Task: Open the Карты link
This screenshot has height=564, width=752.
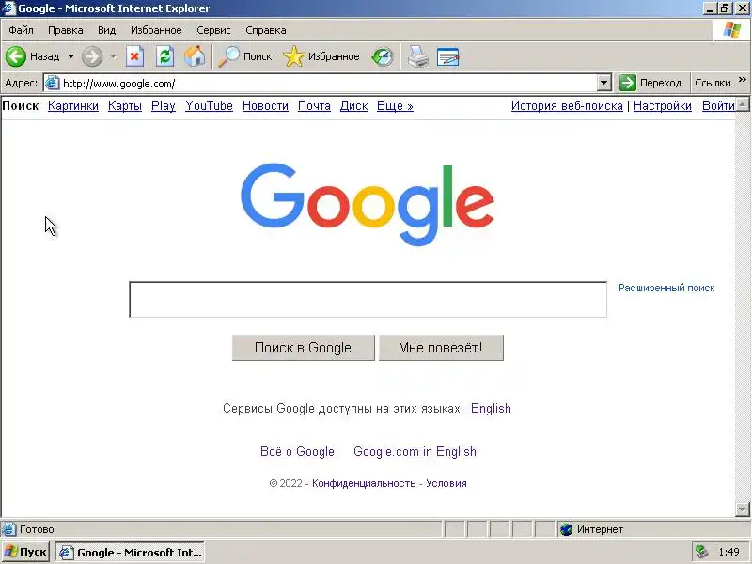Action: click(x=125, y=106)
